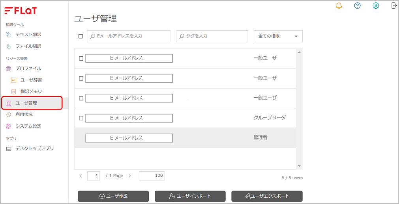
Task: Open システム設定 page
Action: click(x=28, y=126)
